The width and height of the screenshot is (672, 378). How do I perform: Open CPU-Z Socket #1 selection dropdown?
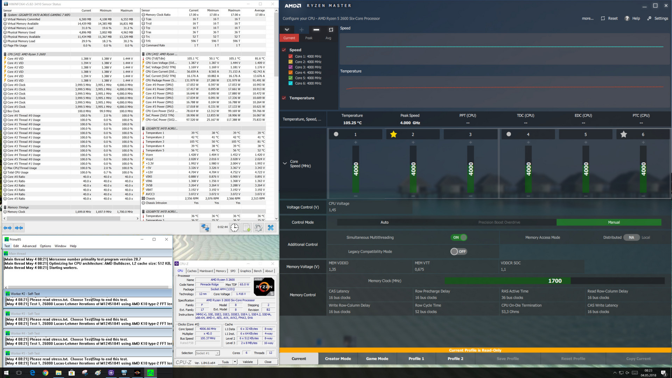coord(208,353)
